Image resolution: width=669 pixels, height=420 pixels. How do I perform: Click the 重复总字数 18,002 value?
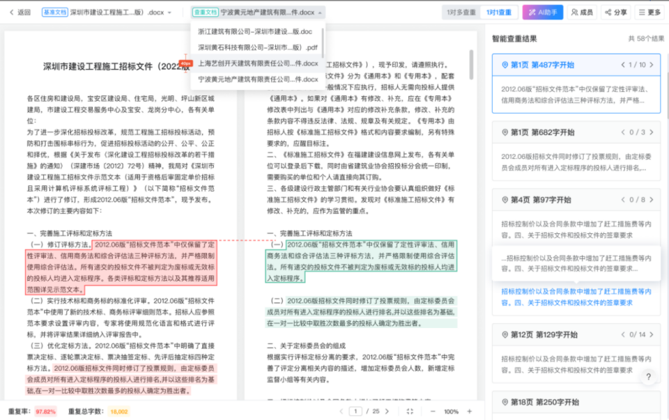119,412
